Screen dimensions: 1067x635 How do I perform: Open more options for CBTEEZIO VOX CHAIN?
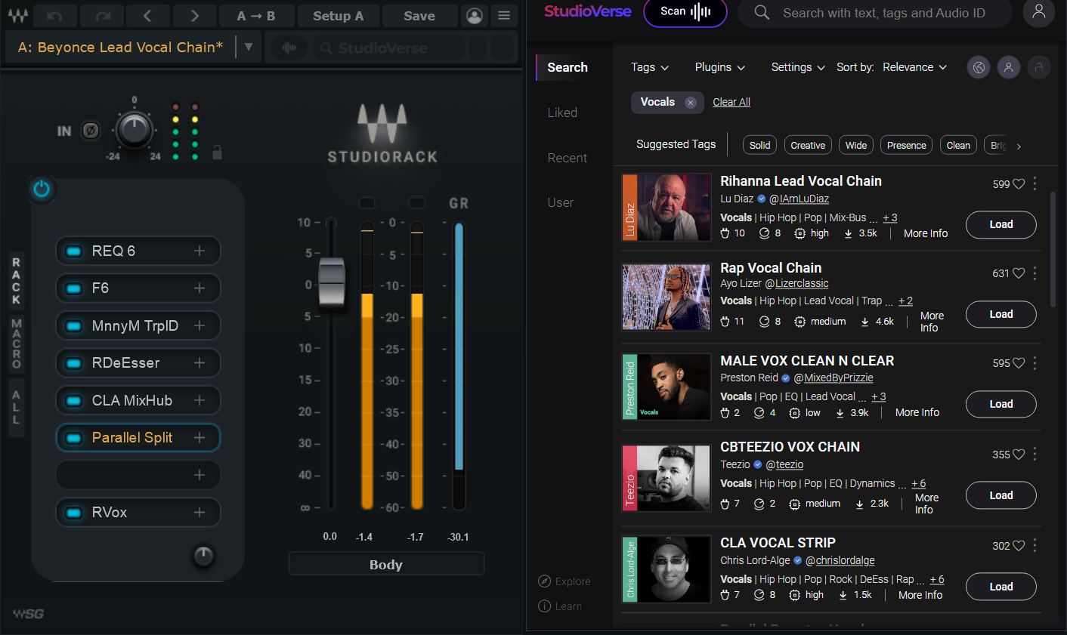coord(1035,454)
